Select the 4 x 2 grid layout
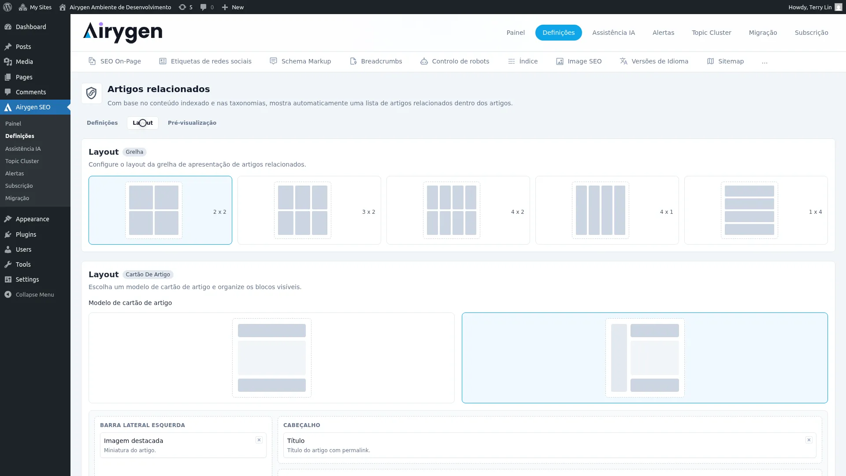Image resolution: width=846 pixels, height=476 pixels. (458, 210)
